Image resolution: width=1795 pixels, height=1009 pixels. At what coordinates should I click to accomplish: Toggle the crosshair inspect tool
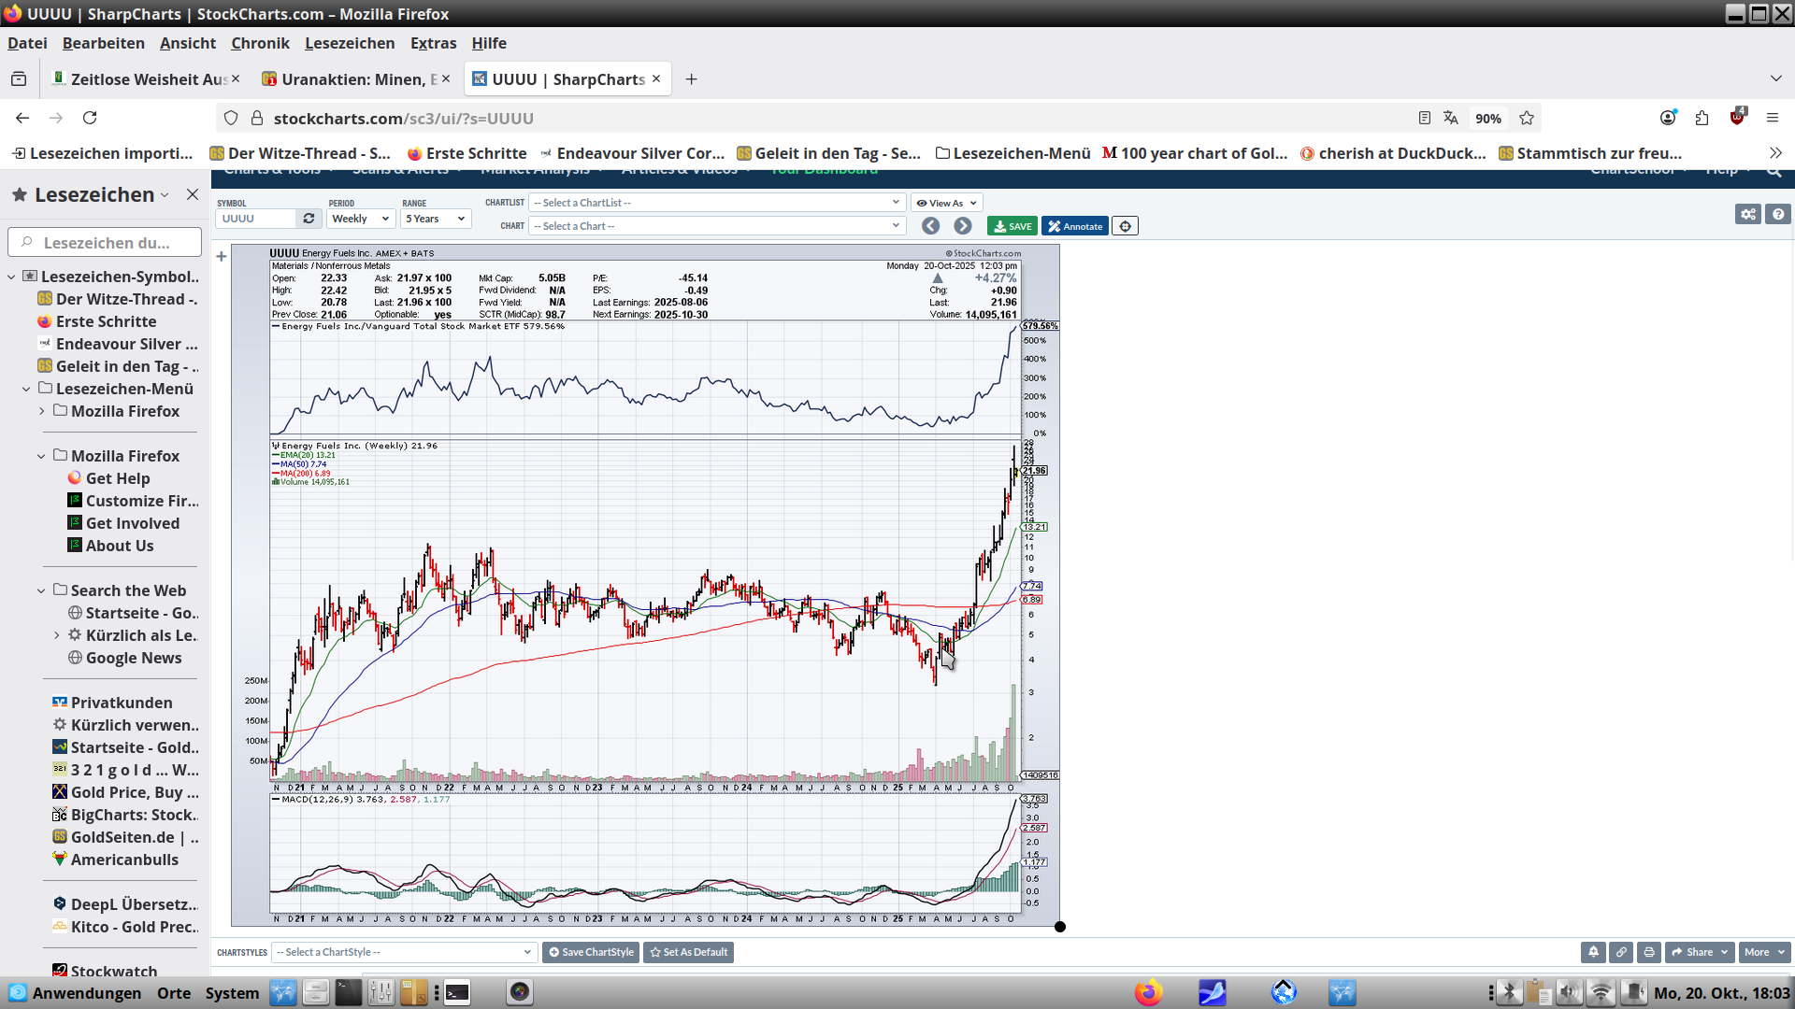point(1126,226)
